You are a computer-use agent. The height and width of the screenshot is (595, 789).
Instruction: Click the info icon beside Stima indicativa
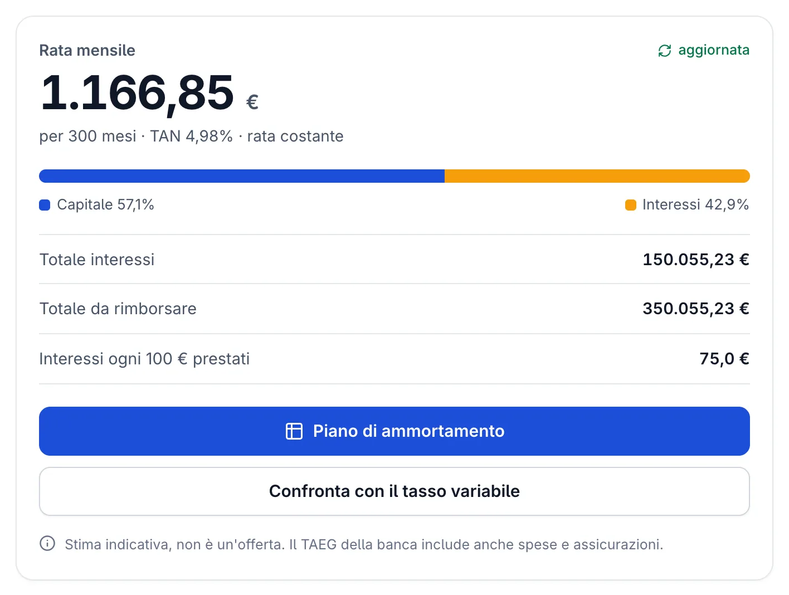[47, 543]
